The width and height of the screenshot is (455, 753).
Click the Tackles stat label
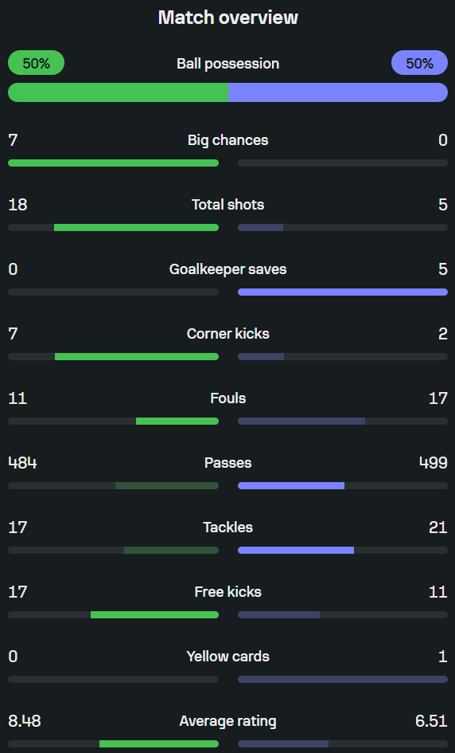click(227, 527)
